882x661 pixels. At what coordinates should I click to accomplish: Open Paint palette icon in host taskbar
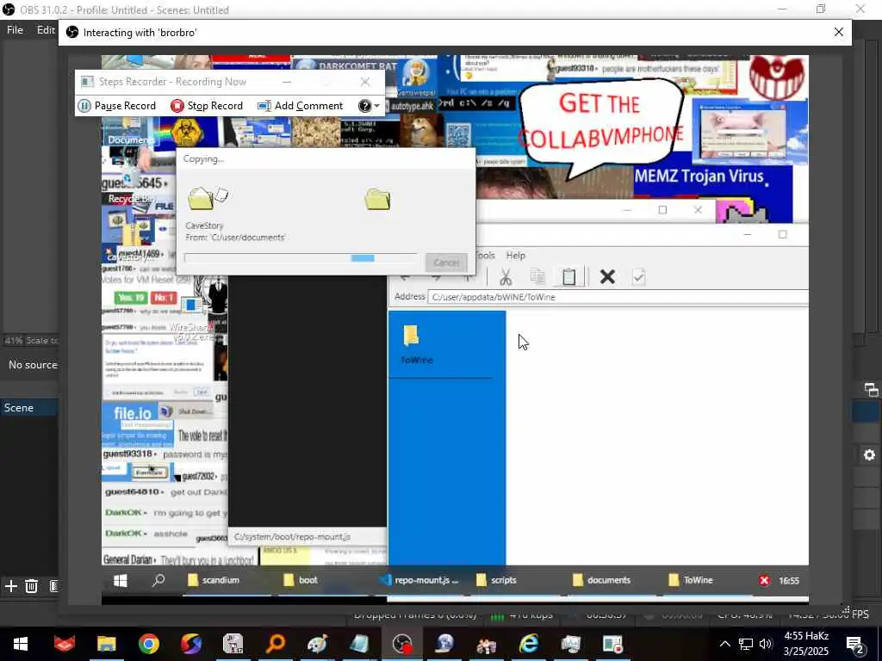318,644
